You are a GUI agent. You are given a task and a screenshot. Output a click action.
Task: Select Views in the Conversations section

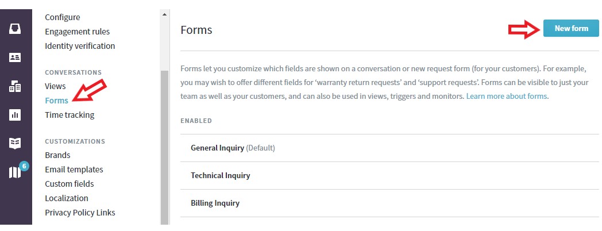(x=55, y=86)
